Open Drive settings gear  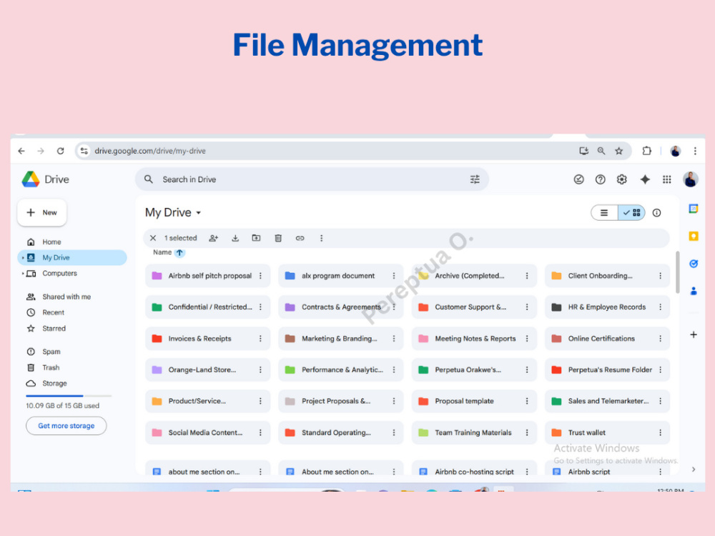point(621,179)
